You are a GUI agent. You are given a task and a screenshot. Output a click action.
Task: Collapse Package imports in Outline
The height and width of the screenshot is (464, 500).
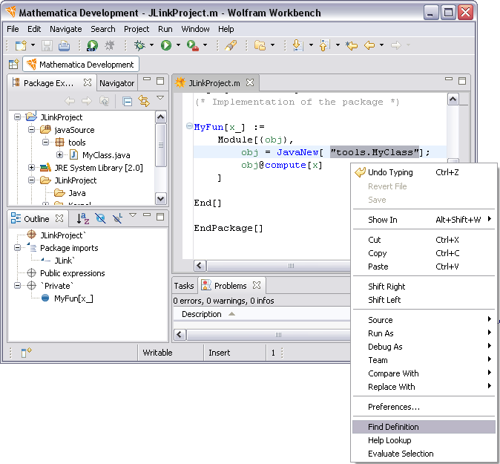(x=17, y=248)
